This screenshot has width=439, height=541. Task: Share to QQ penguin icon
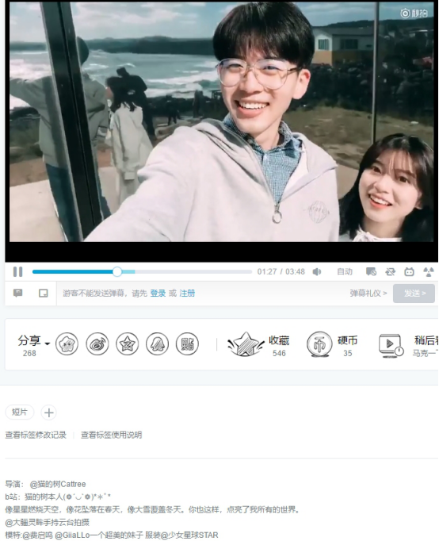pyautogui.click(x=157, y=343)
